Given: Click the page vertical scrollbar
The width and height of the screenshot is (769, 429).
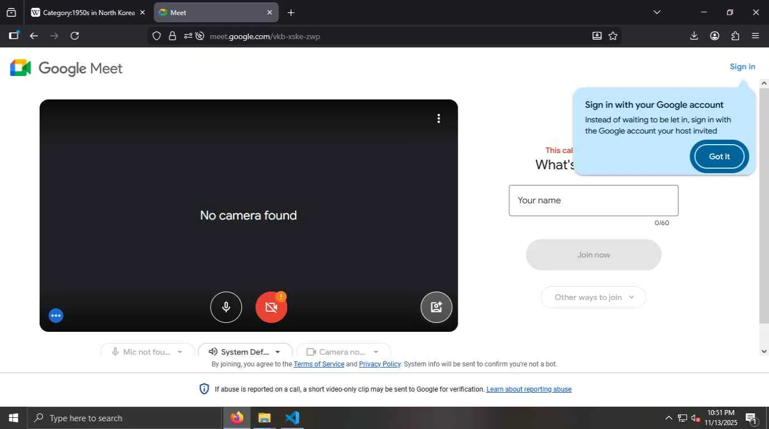Looking at the screenshot, I should pos(764,206).
